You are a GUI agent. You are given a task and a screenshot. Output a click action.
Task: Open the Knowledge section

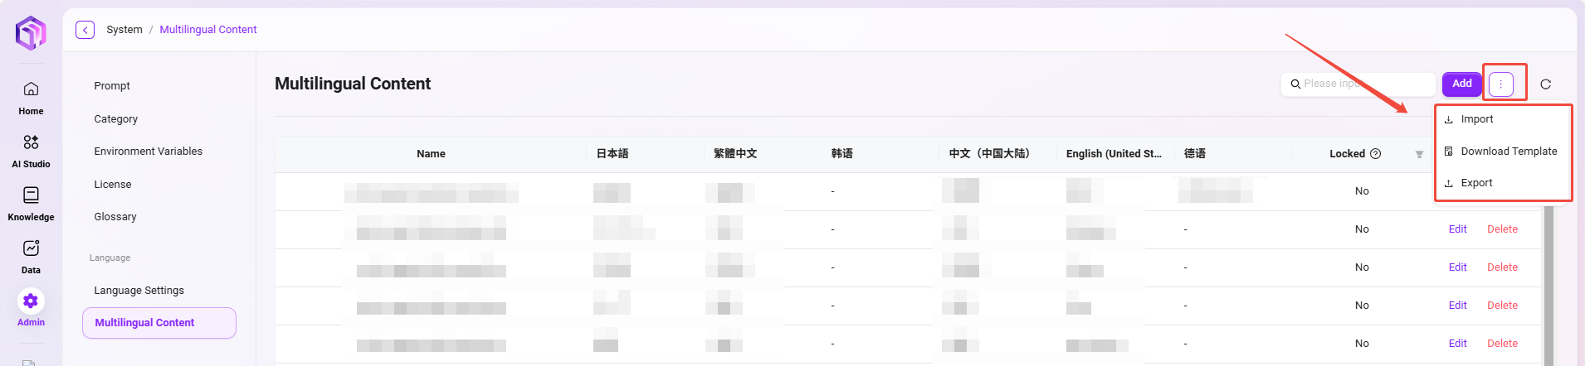click(31, 203)
